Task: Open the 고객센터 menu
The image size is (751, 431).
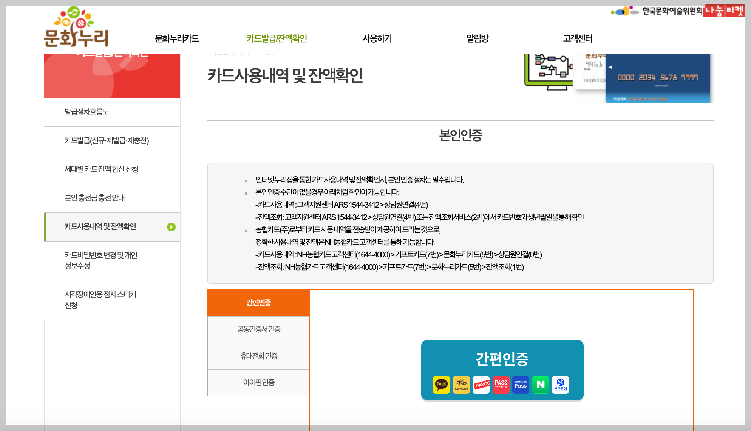Action: pos(578,38)
